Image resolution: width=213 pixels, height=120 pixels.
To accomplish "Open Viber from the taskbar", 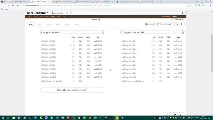I will pos(46,118).
